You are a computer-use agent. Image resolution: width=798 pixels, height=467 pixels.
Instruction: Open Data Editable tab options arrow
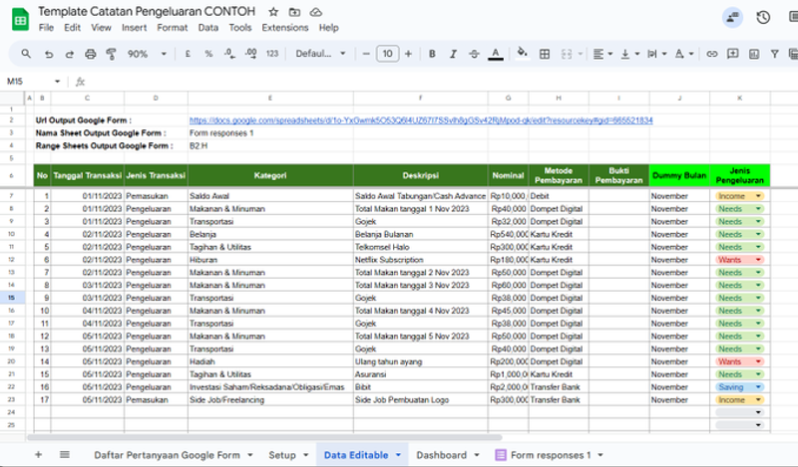[x=398, y=455]
